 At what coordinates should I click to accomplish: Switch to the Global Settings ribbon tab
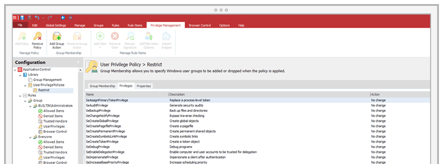56,25
